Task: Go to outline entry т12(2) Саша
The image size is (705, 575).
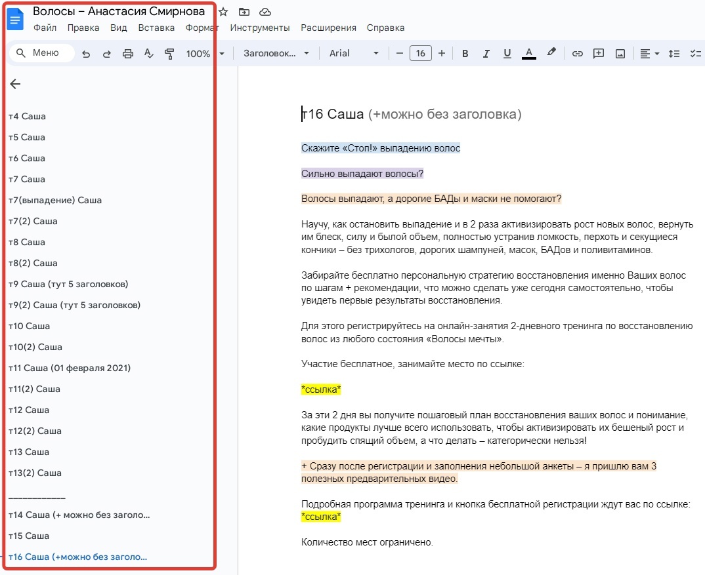Action: click(x=35, y=431)
